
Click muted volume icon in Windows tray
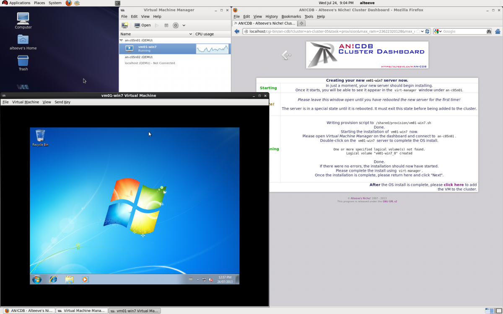pyautogui.click(x=210, y=279)
